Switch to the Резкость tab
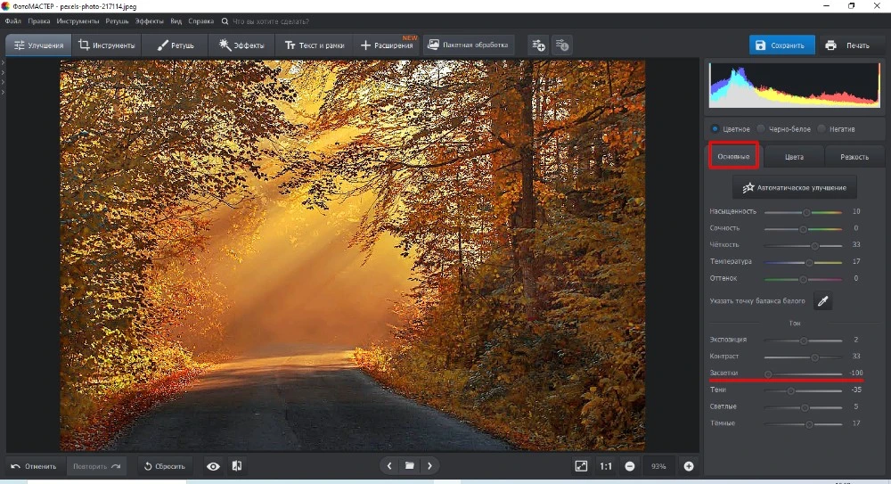The width and height of the screenshot is (891, 484). pyautogui.click(x=854, y=157)
